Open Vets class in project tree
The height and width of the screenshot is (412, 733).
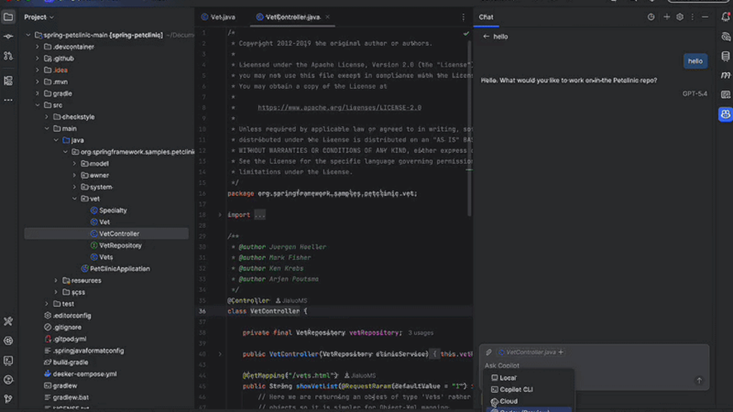[106, 257]
